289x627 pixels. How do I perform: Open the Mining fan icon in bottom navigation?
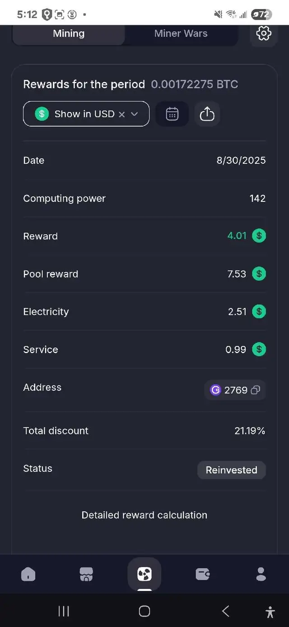pos(144,574)
